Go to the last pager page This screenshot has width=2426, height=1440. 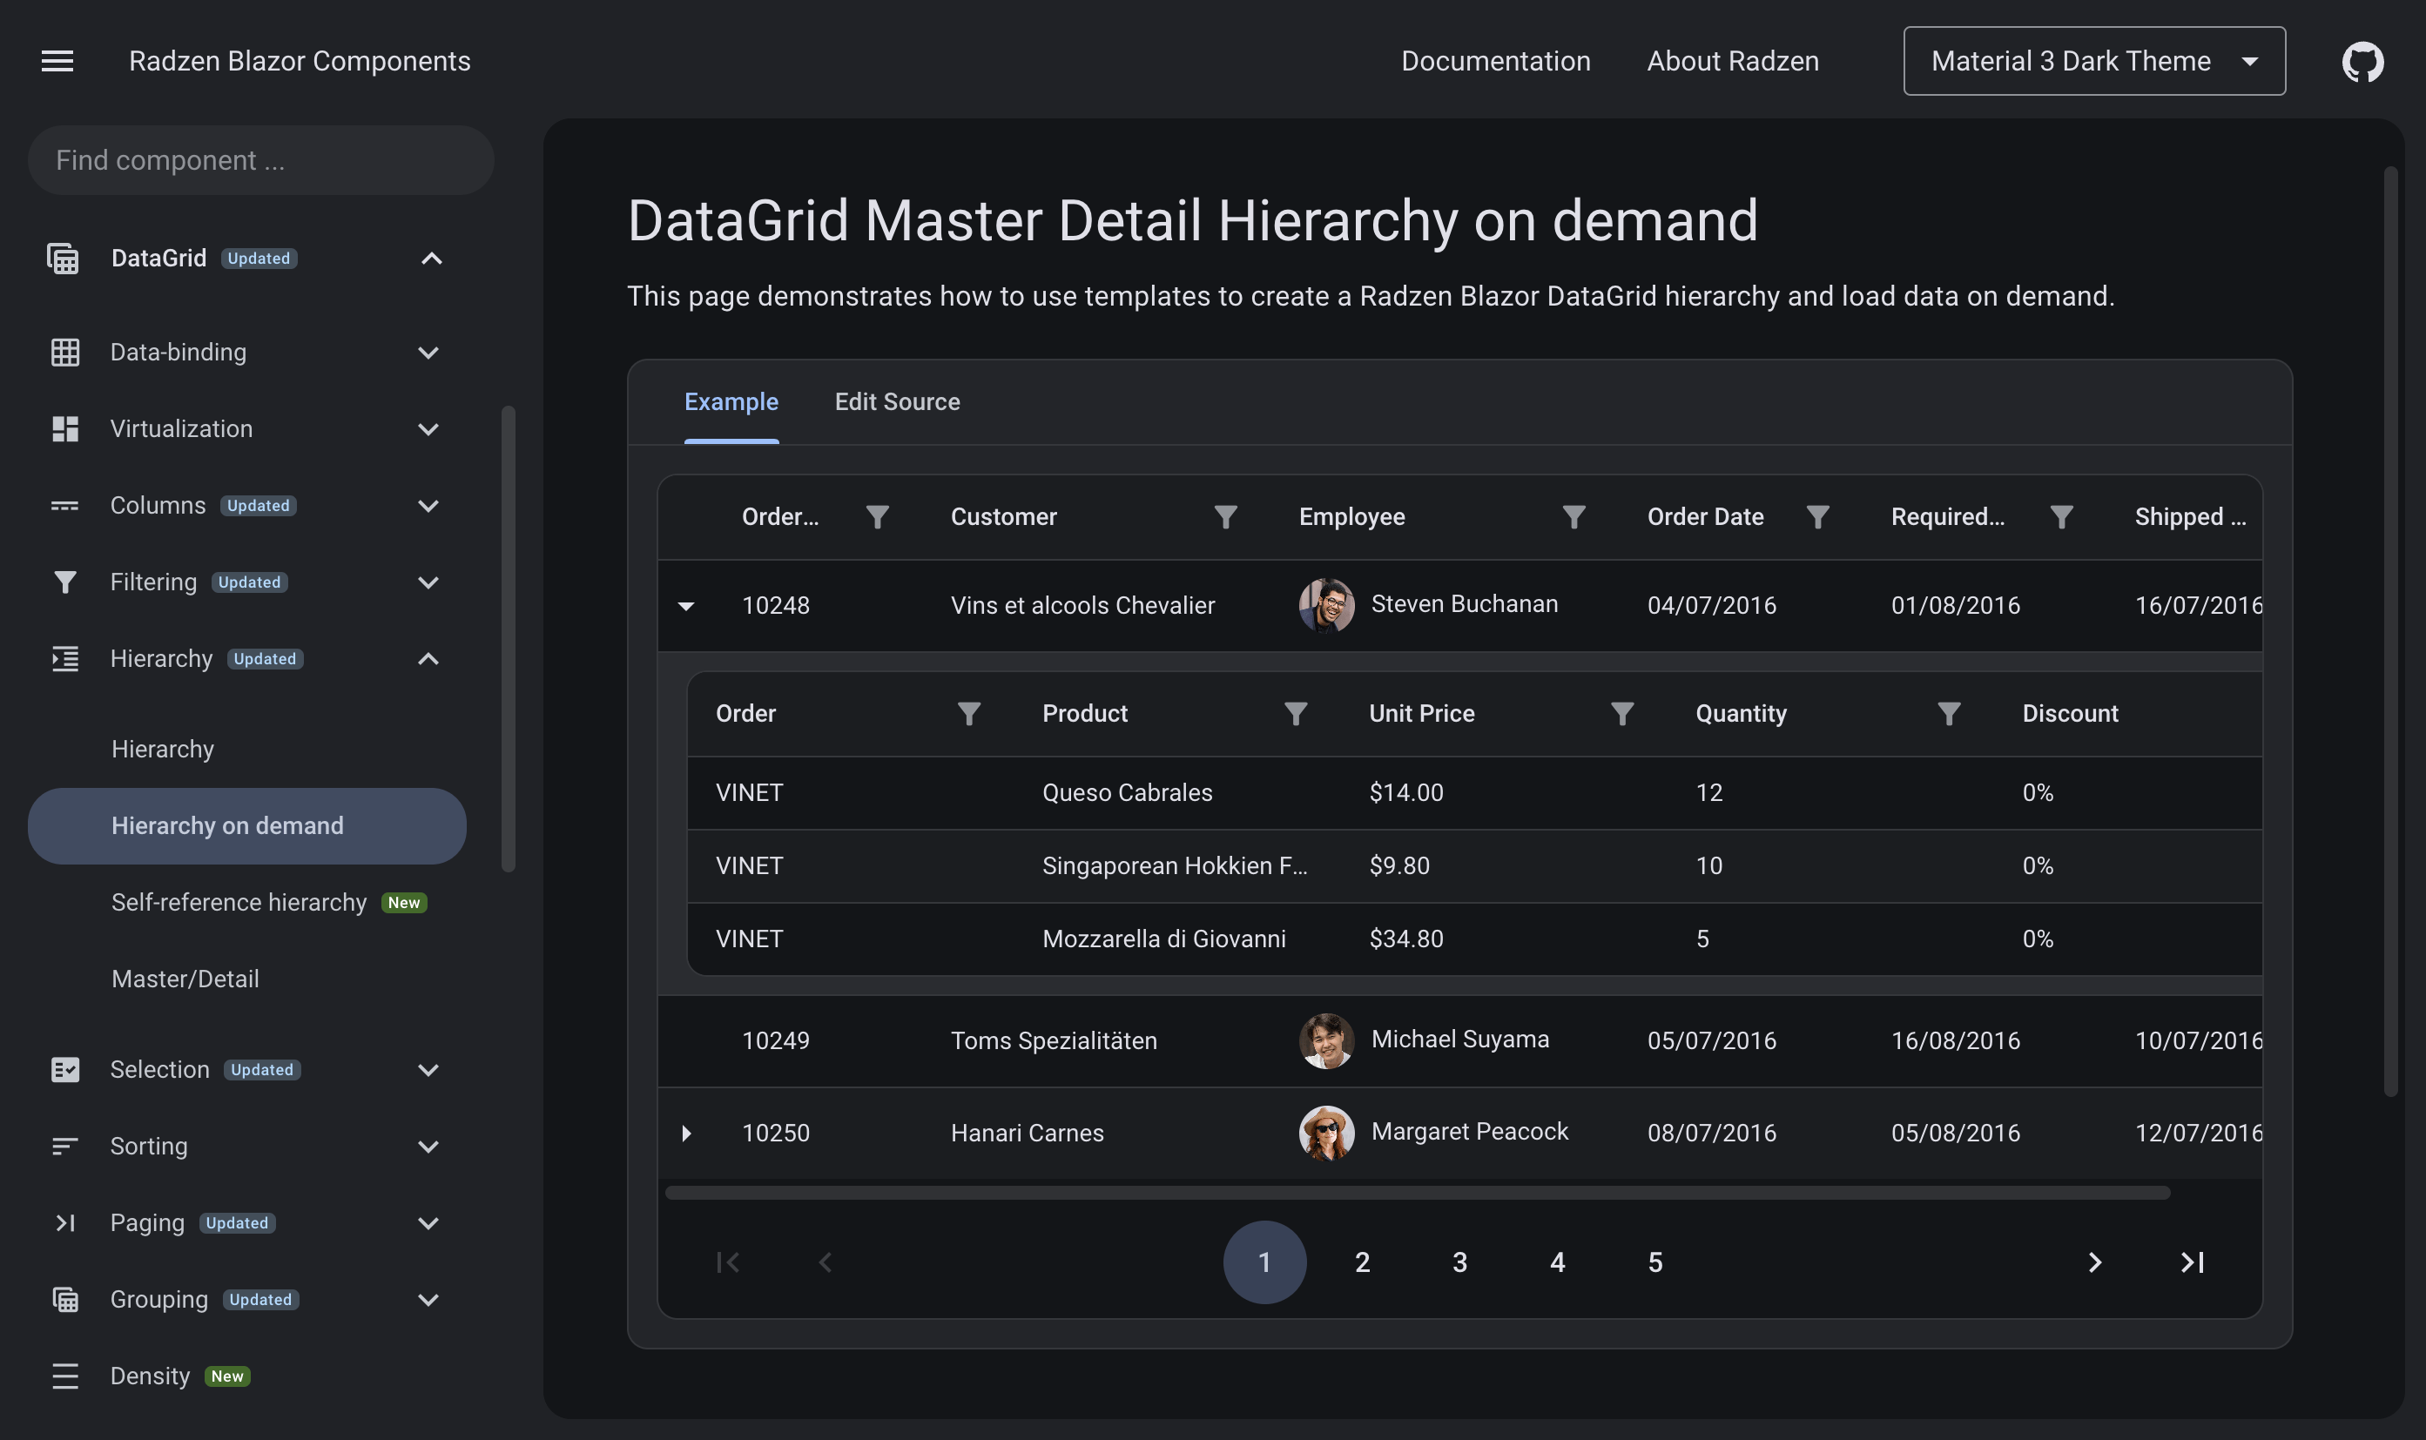click(2192, 1262)
